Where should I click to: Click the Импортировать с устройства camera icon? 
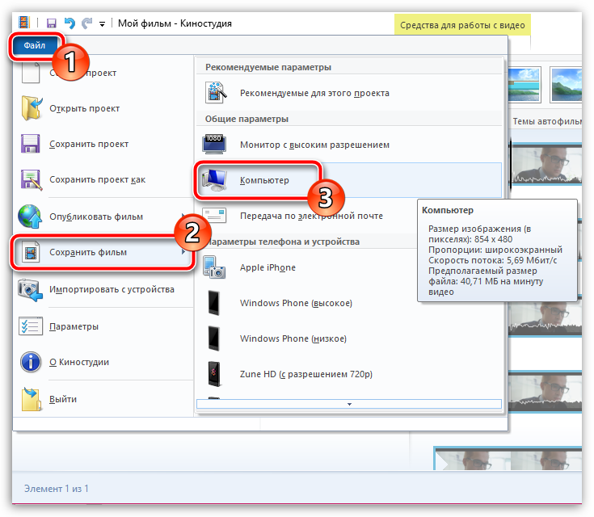tap(31, 290)
